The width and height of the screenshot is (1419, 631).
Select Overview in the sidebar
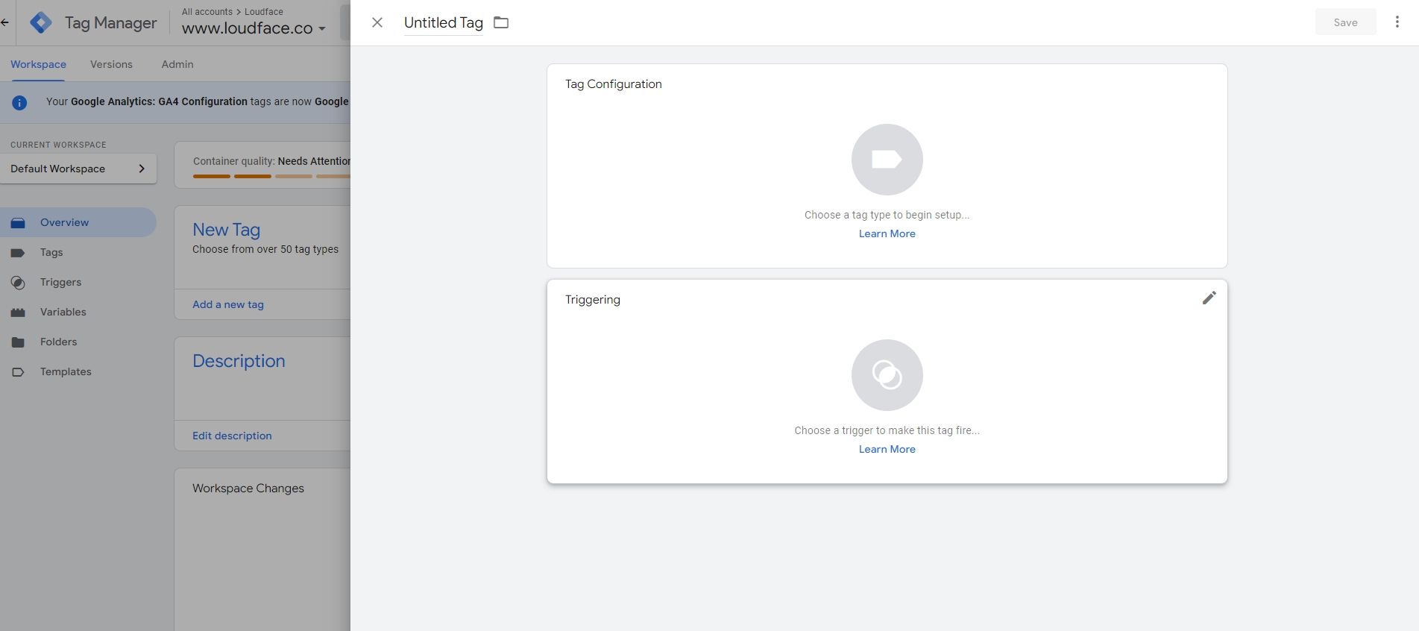78,222
